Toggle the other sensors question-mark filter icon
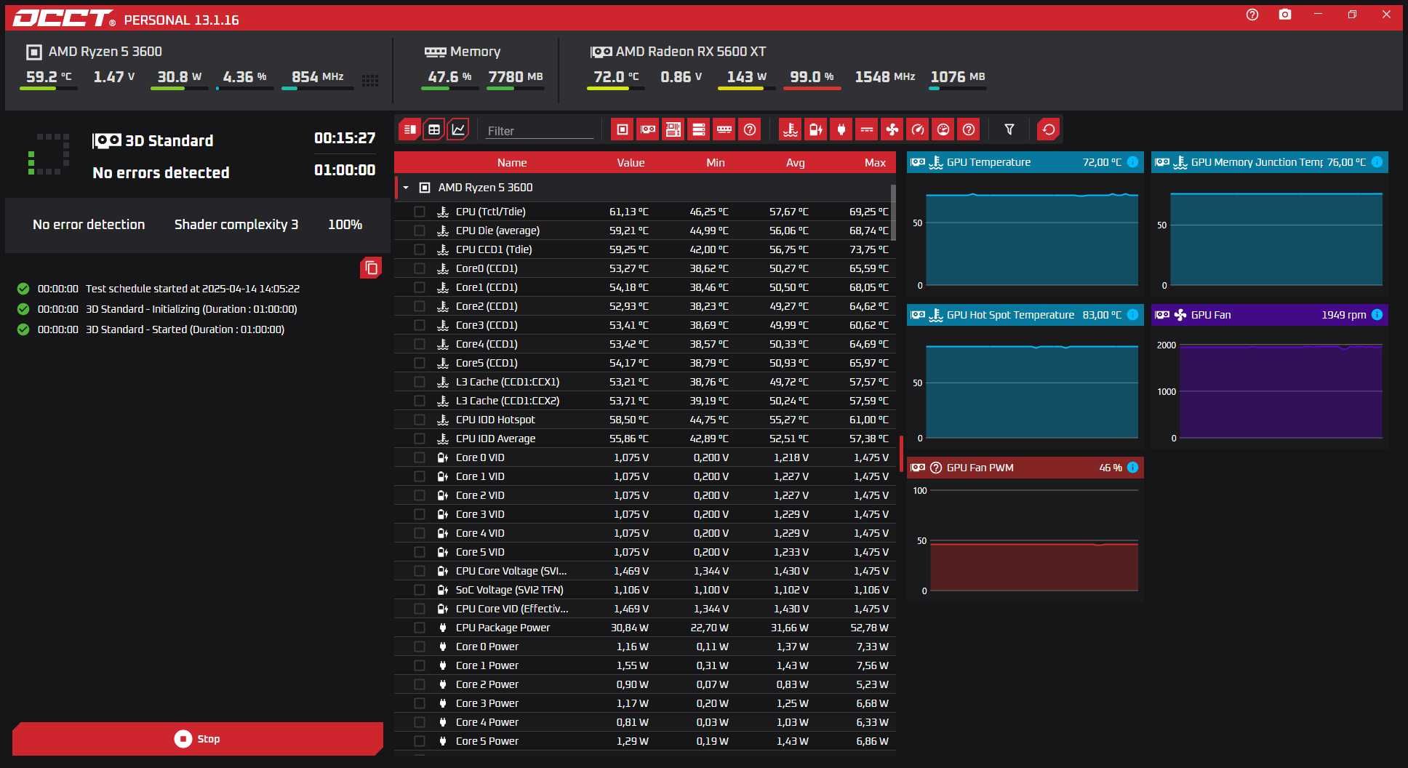This screenshot has width=1408, height=768. [x=969, y=129]
